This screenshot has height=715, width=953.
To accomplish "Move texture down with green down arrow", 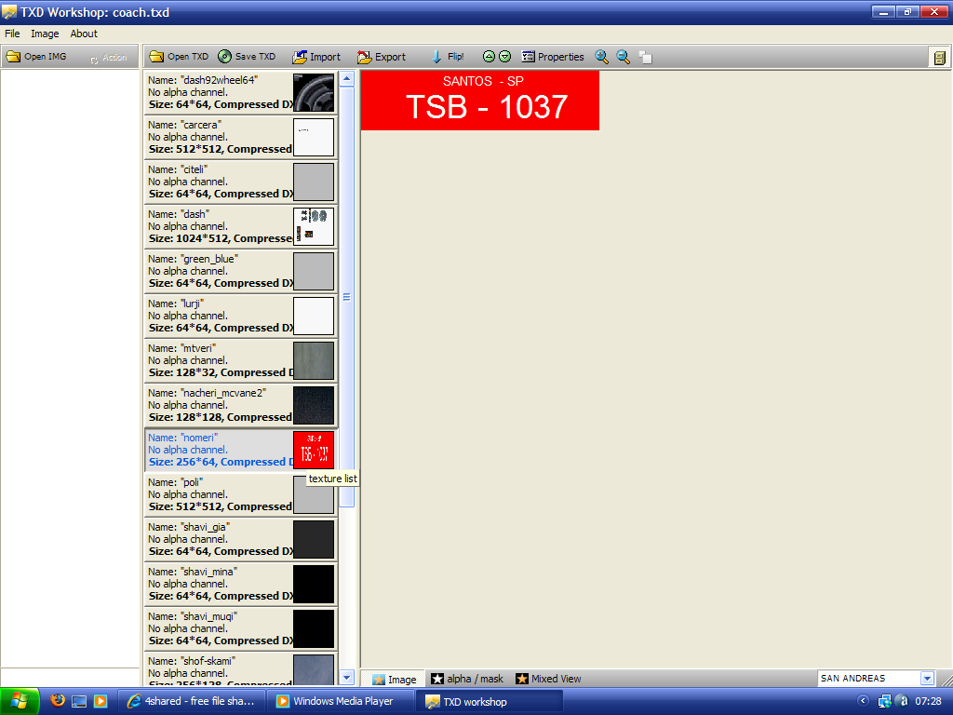I will click(505, 57).
